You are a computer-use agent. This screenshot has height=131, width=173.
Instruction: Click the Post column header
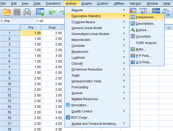pyautogui.click(x=52, y=28)
